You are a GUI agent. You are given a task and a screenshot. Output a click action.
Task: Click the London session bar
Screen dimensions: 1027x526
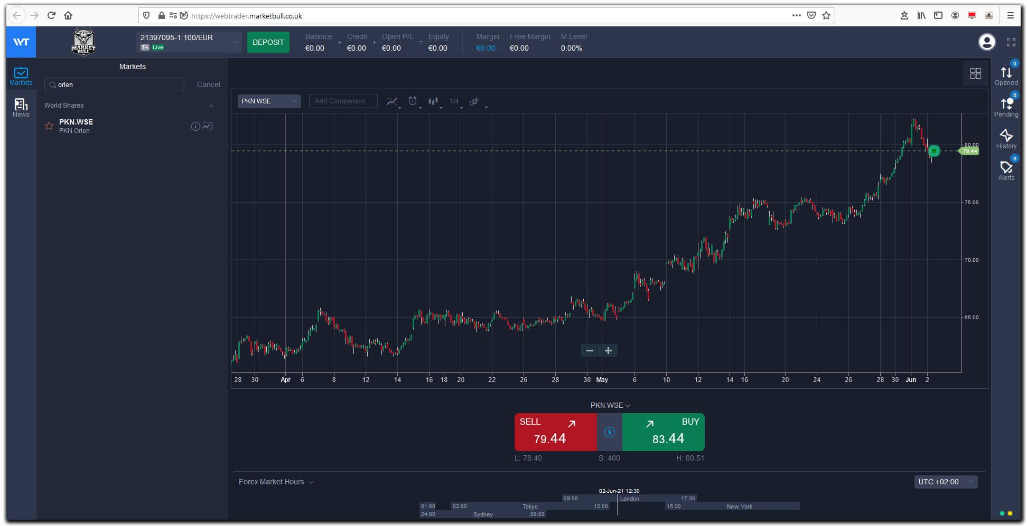[x=629, y=498]
